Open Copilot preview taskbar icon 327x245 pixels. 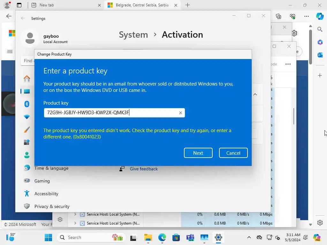[x=317, y=237]
